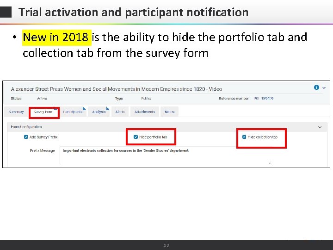Click the Prefix Message label
Screen dimensions: 333x250
click(42, 150)
